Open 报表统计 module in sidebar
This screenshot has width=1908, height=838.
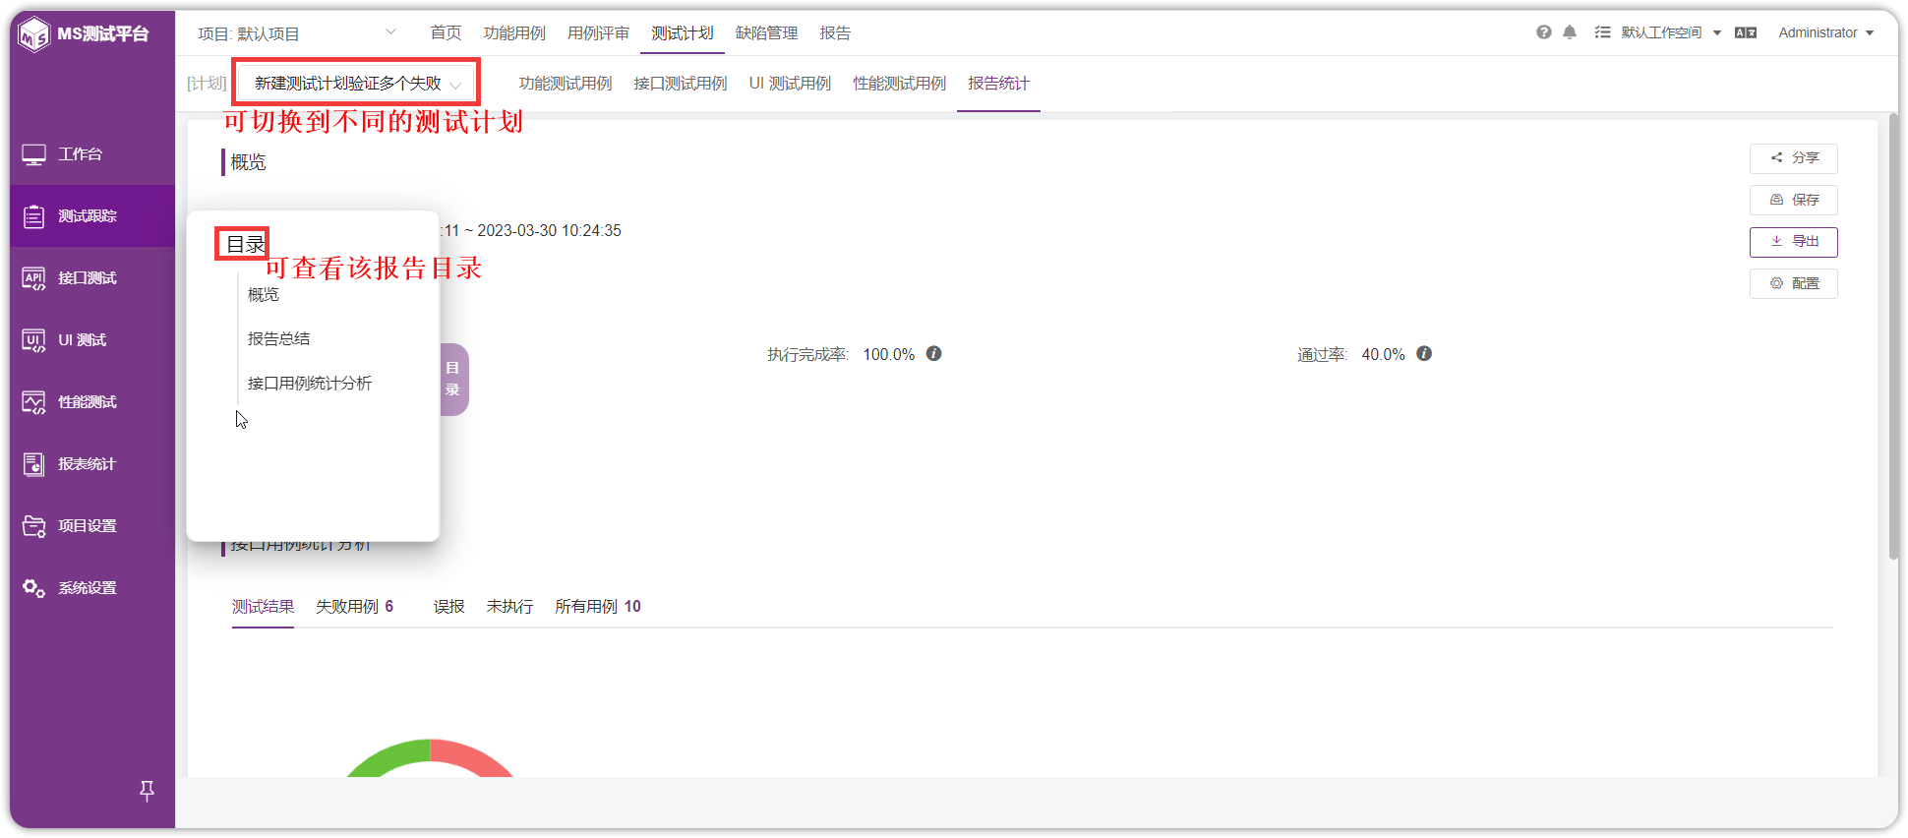click(x=92, y=464)
